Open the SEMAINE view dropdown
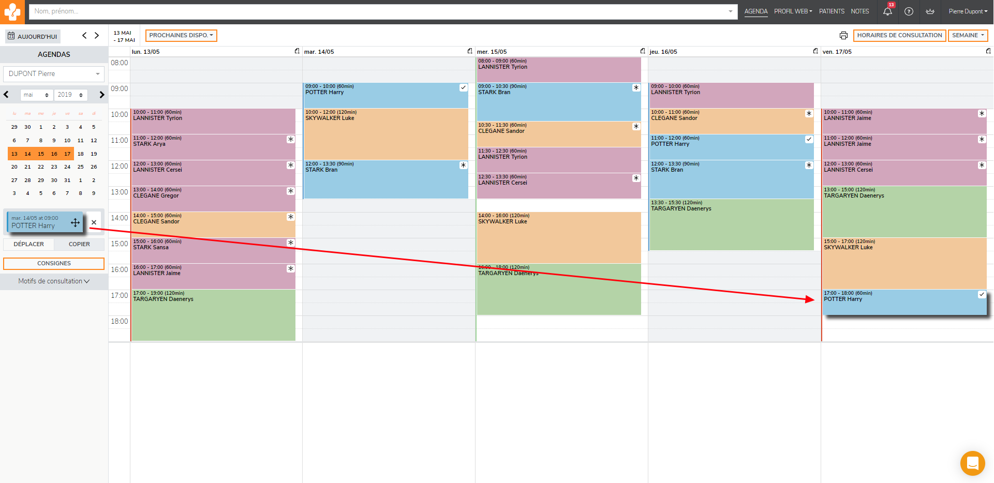Viewport: 994px width, 483px height. (968, 36)
